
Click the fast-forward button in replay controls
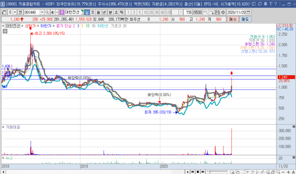[203, 172]
